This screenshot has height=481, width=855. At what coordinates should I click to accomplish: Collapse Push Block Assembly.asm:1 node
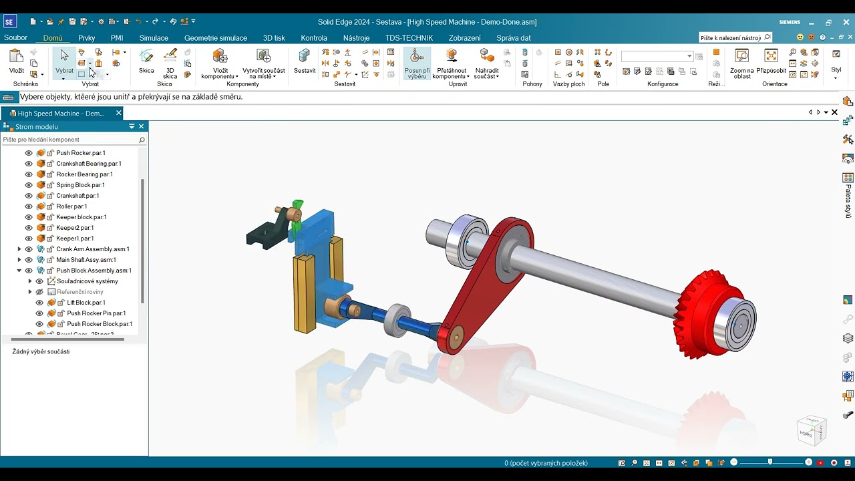click(19, 271)
